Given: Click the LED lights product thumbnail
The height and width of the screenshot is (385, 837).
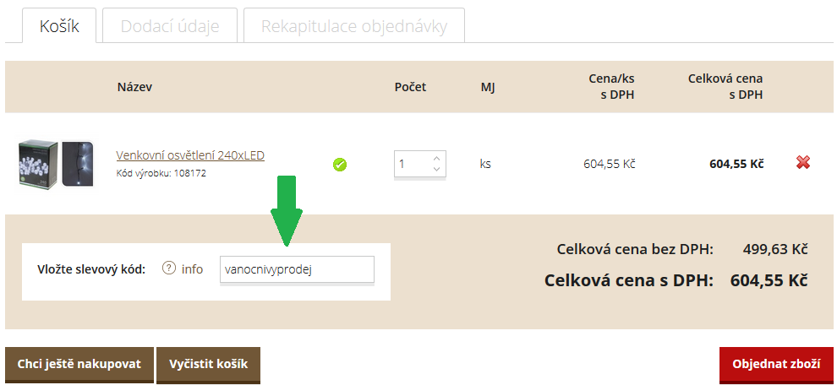Looking at the screenshot, I should click(56, 163).
